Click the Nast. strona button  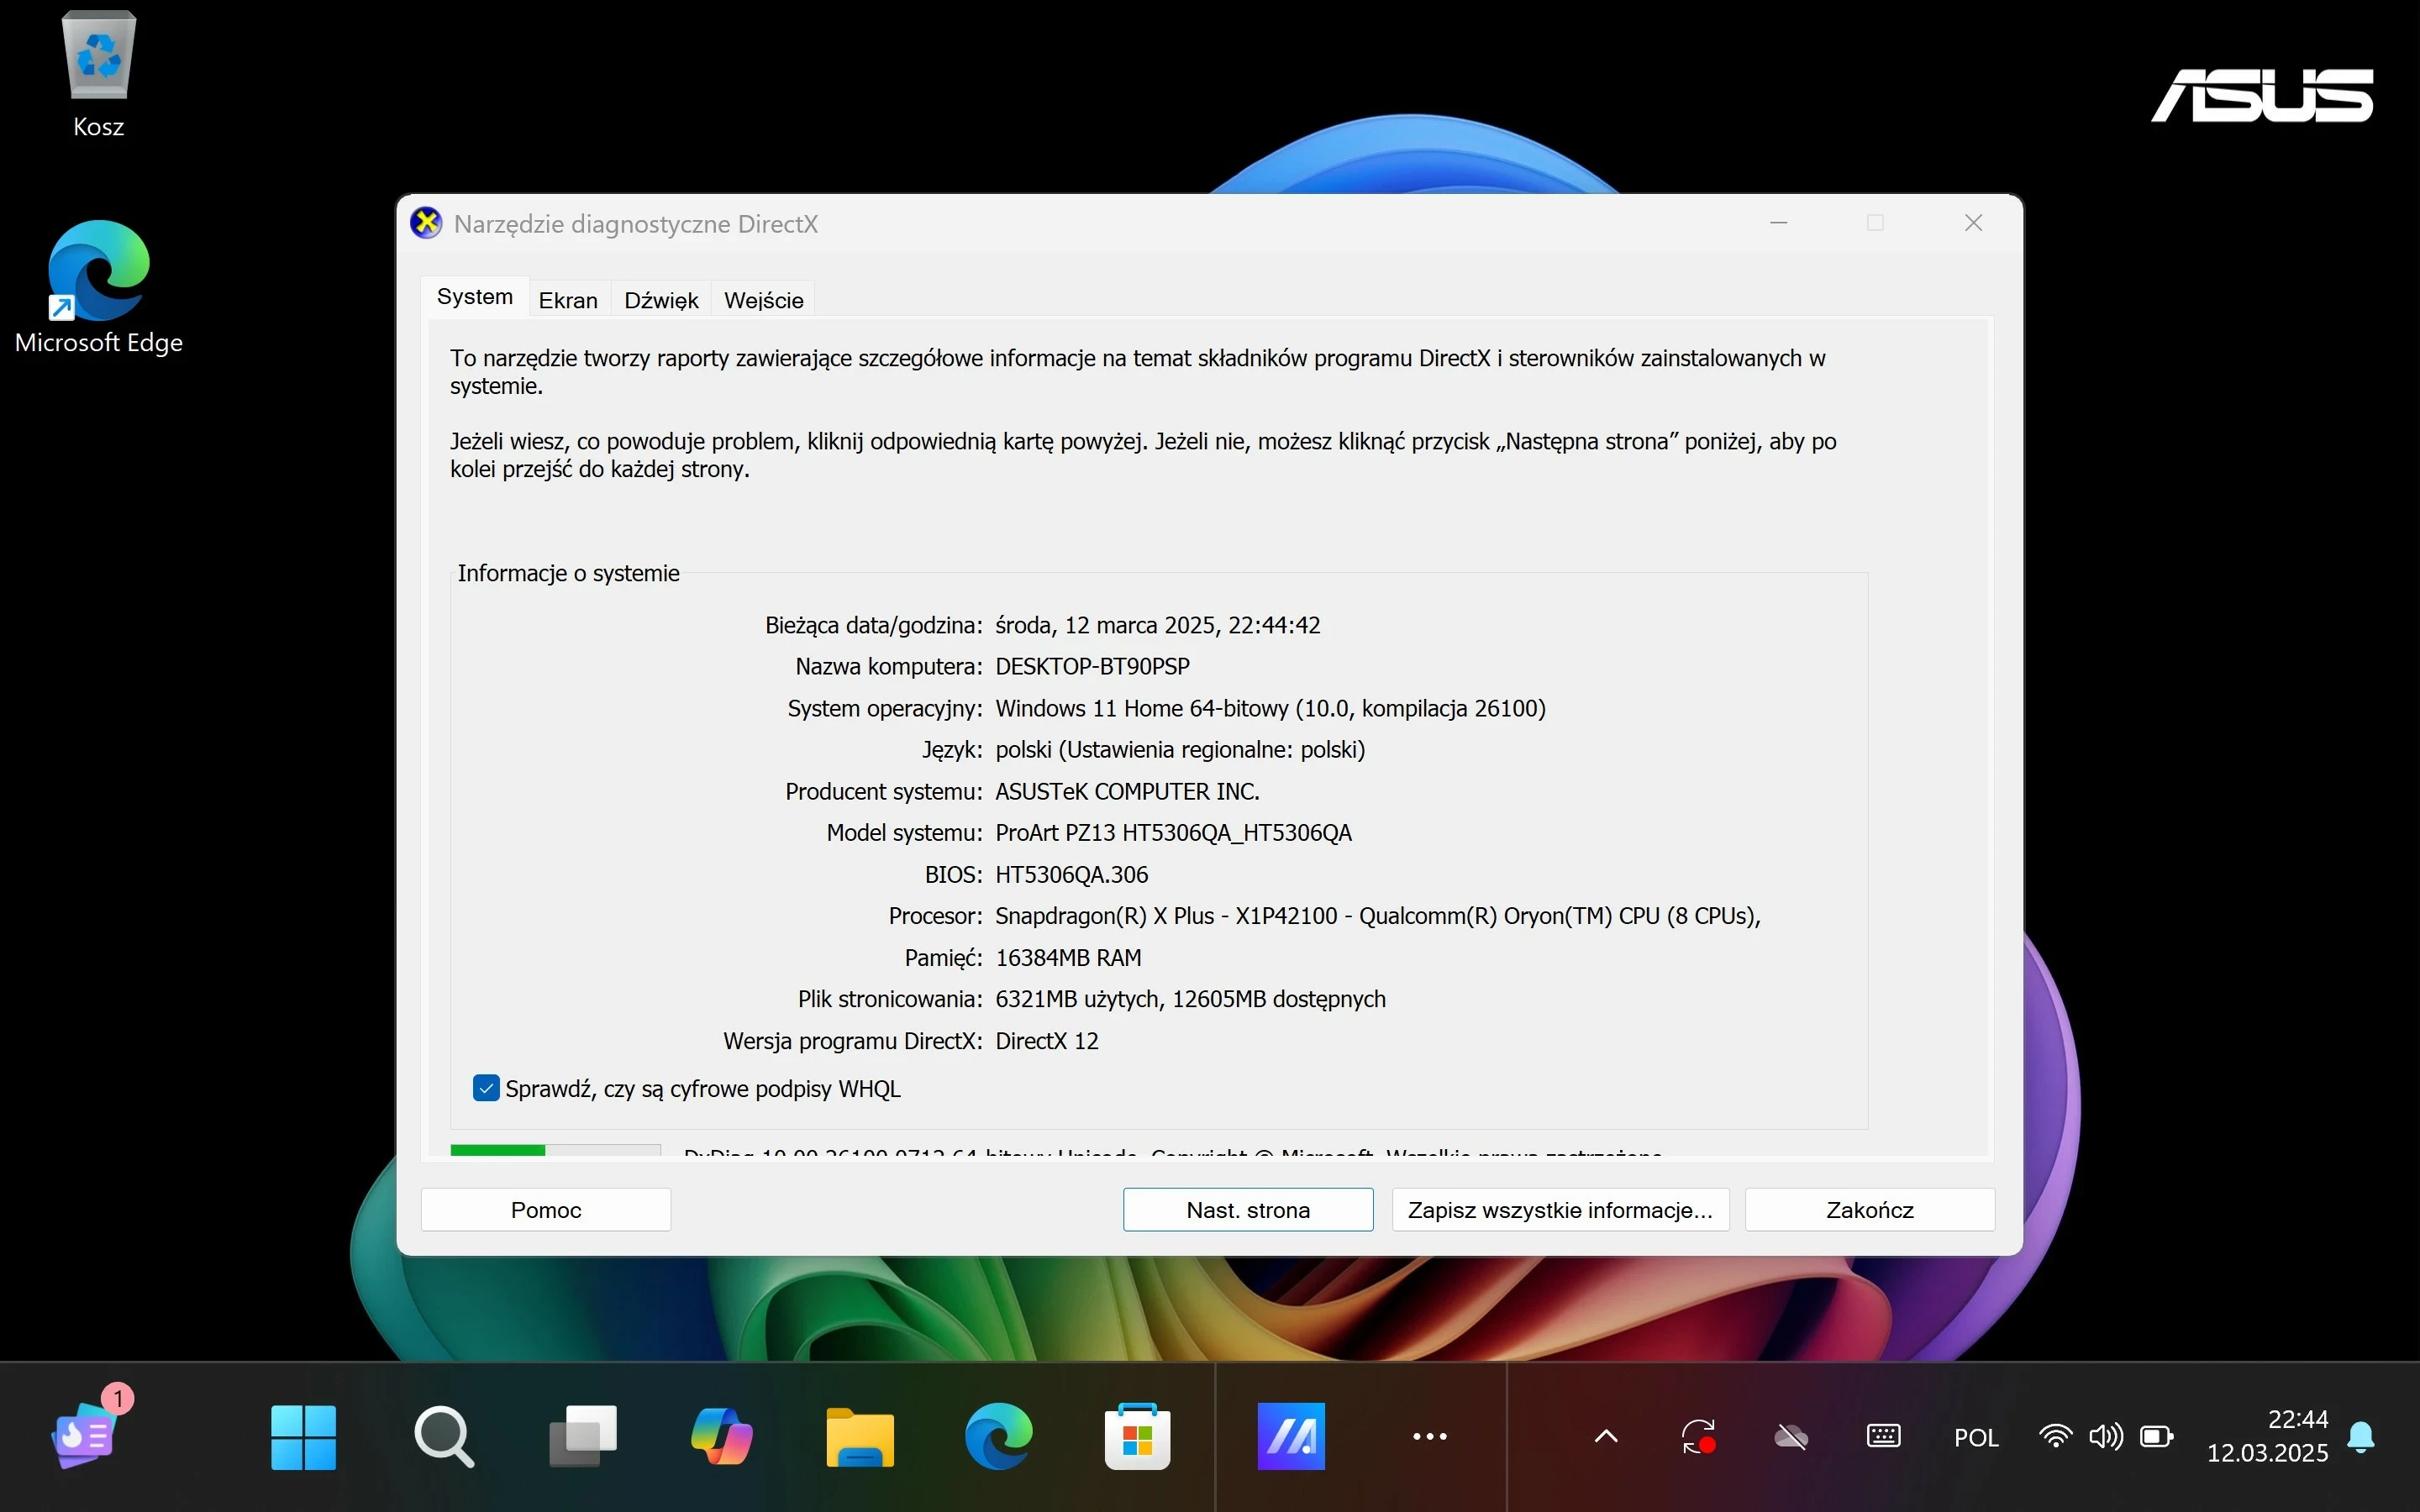(x=1248, y=1210)
